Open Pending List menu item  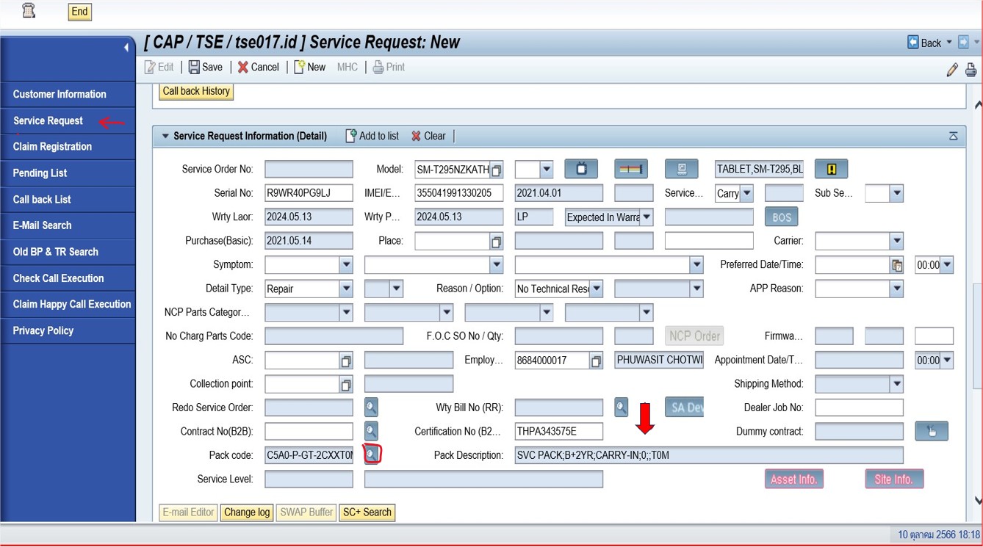(40, 173)
